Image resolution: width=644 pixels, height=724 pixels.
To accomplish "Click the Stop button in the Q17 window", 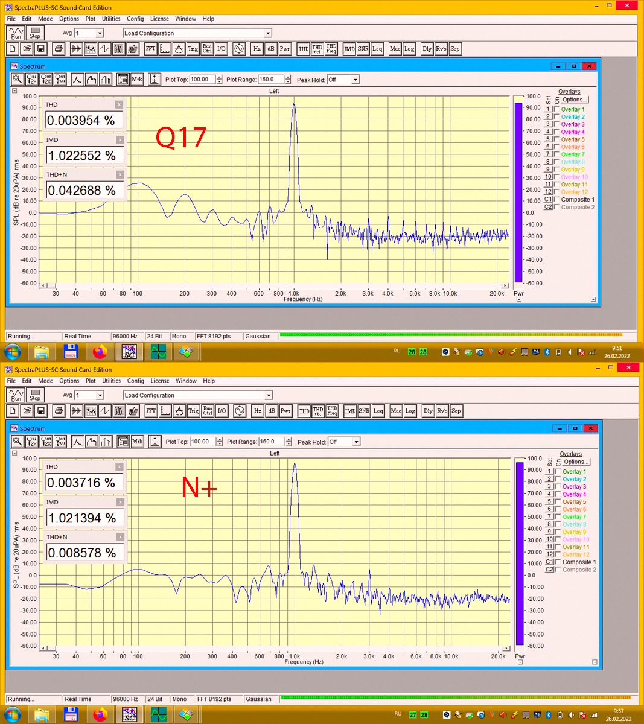I will coord(35,33).
